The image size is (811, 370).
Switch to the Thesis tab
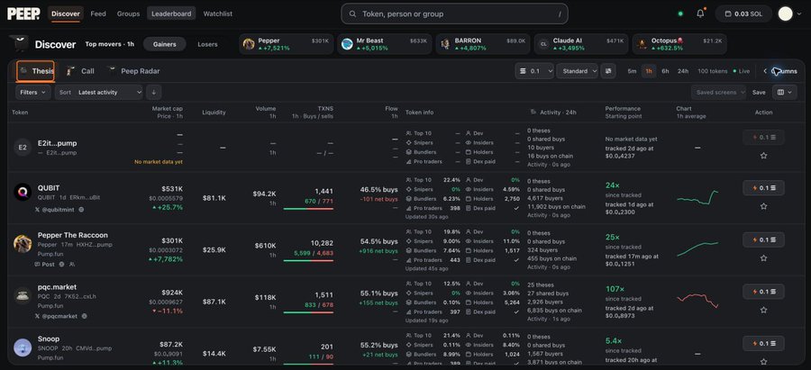(x=36, y=71)
